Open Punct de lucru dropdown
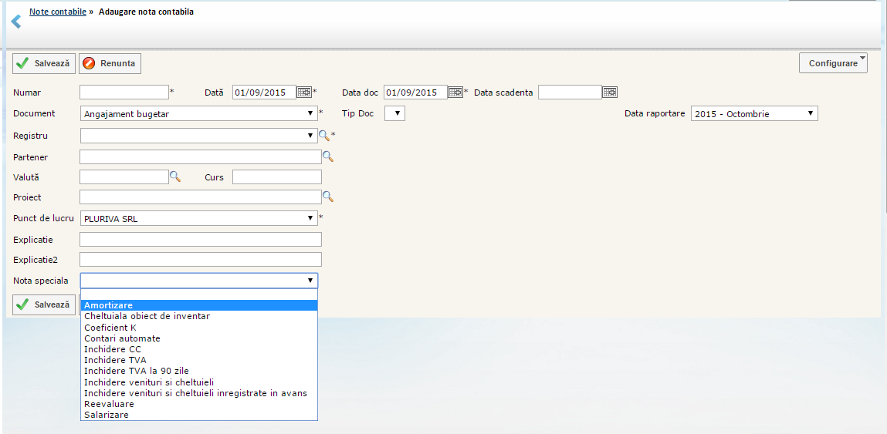This screenshot has width=887, height=434. click(198, 219)
